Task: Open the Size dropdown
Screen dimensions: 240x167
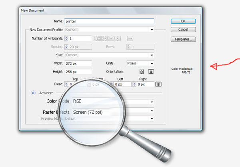Action: [x=109, y=55]
